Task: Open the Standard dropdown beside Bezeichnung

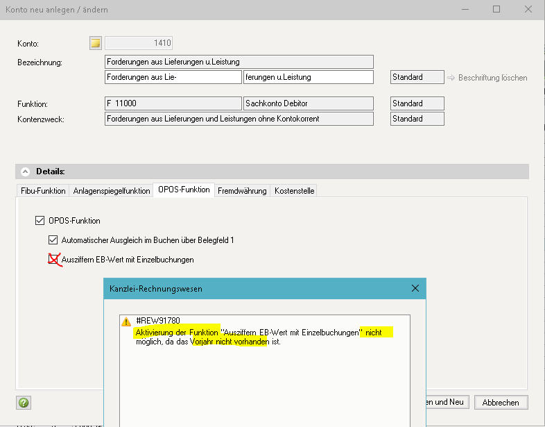Action: 417,77
